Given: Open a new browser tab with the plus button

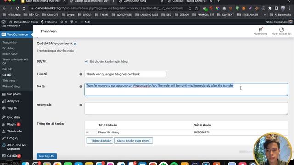Looking at the screenshot, I should (x=219, y=1).
